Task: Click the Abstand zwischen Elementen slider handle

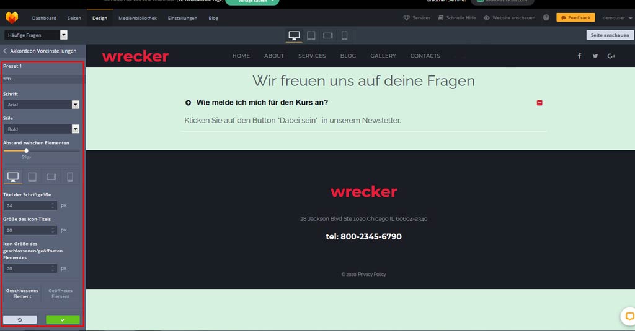Action: coord(26,150)
